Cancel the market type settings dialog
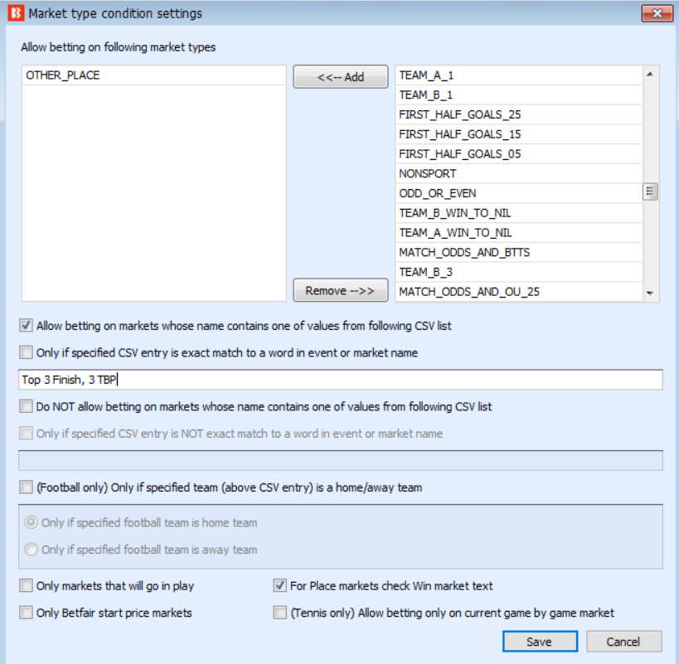679x664 pixels. pyautogui.click(x=623, y=641)
